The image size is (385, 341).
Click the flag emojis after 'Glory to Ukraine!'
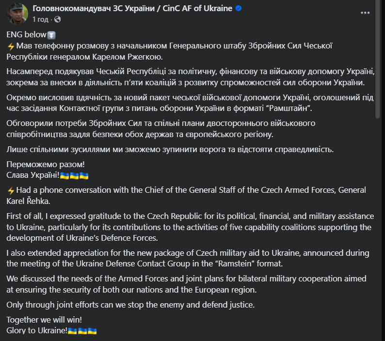82,331
